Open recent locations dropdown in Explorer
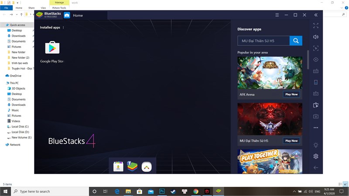Screen dimensions: 349x196 click(17, 14)
